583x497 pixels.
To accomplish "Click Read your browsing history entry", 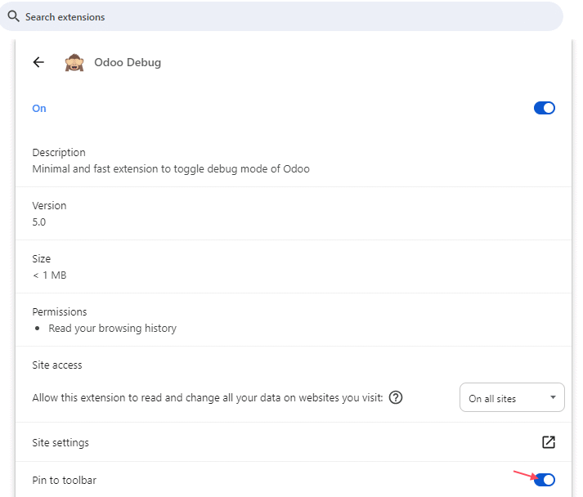I will [x=112, y=329].
